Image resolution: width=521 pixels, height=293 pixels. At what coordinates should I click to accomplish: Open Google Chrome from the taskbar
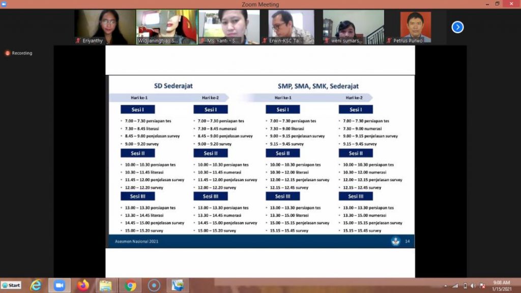coord(130,285)
